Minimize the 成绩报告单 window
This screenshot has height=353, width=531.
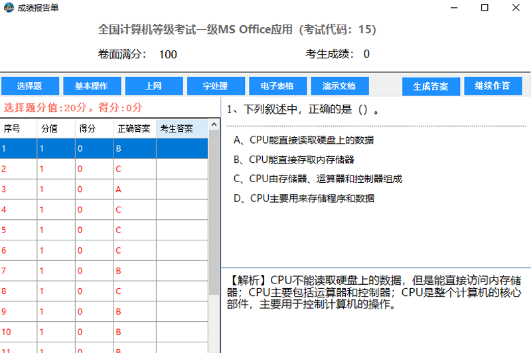pos(454,7)
